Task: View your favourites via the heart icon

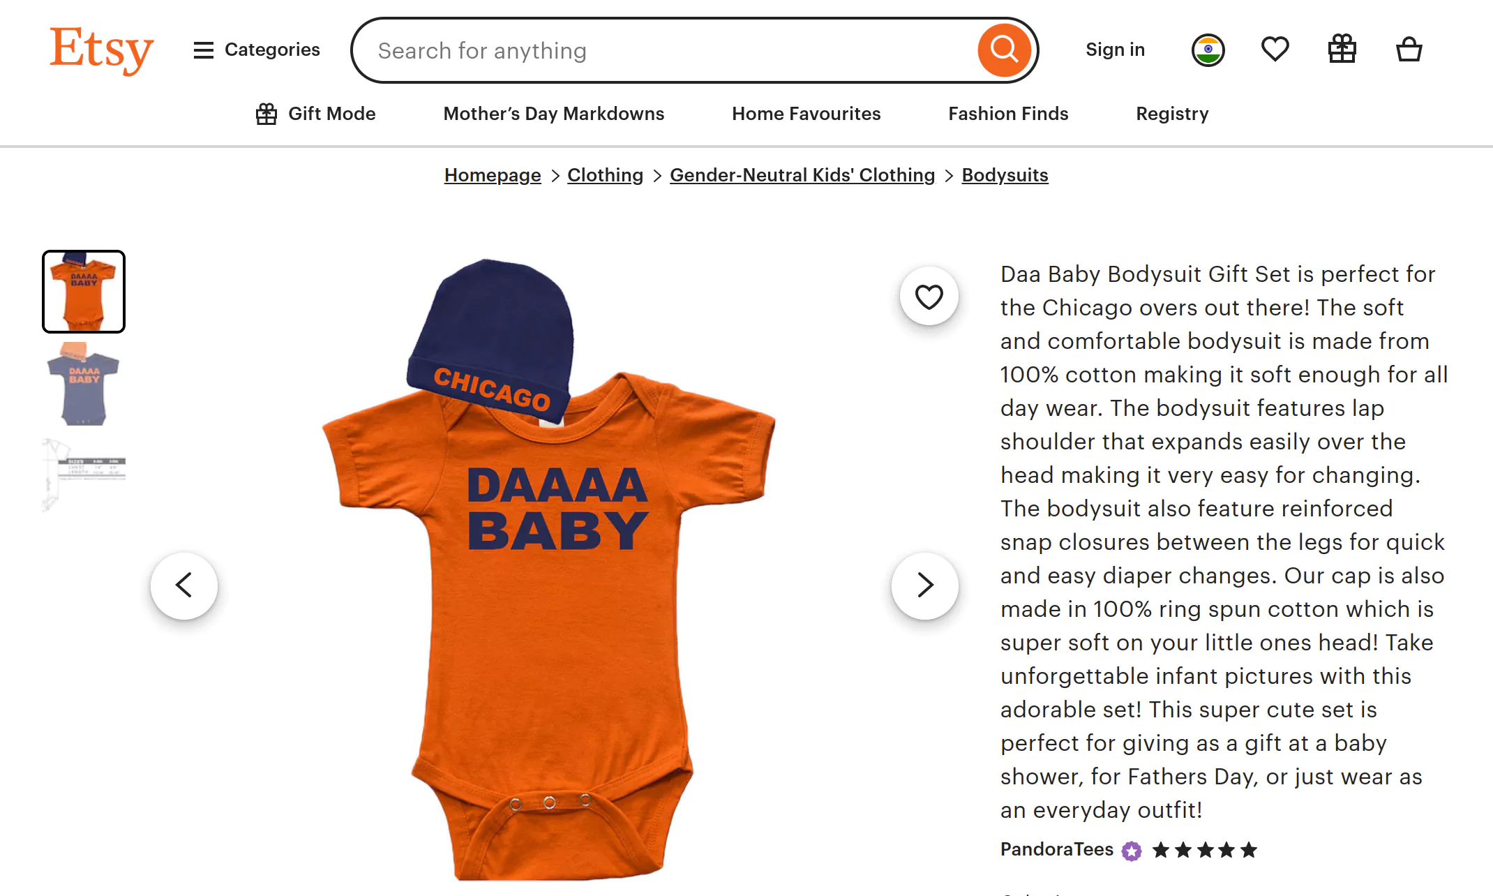Action: pyautogui.click(x=1275, y=49)
